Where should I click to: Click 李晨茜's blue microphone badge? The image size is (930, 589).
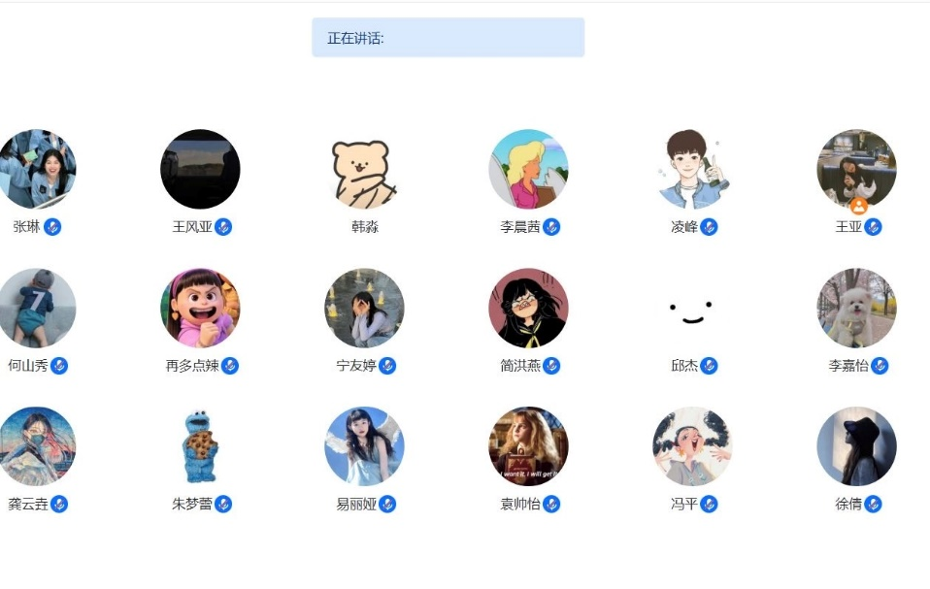551,227
